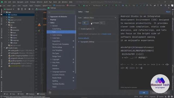Viewport: 174px width, 98px height.
Task: Open Favorites sidebar tab
Action: 1,74
